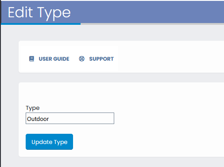Open the SUPPORT link
Viewport: 224px width, 167px height.
point(101,59)
